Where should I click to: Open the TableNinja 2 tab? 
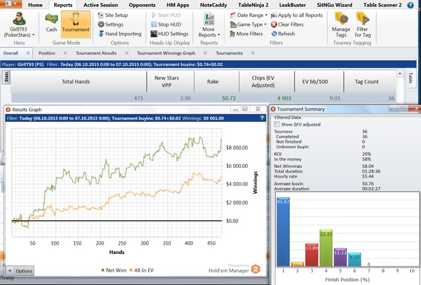point(253,5)
